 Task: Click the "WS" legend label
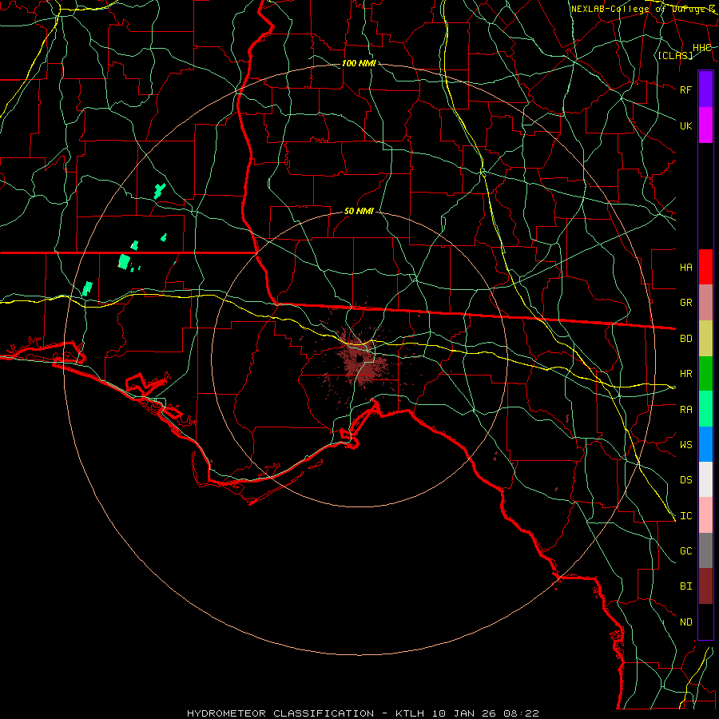(686, 445)
